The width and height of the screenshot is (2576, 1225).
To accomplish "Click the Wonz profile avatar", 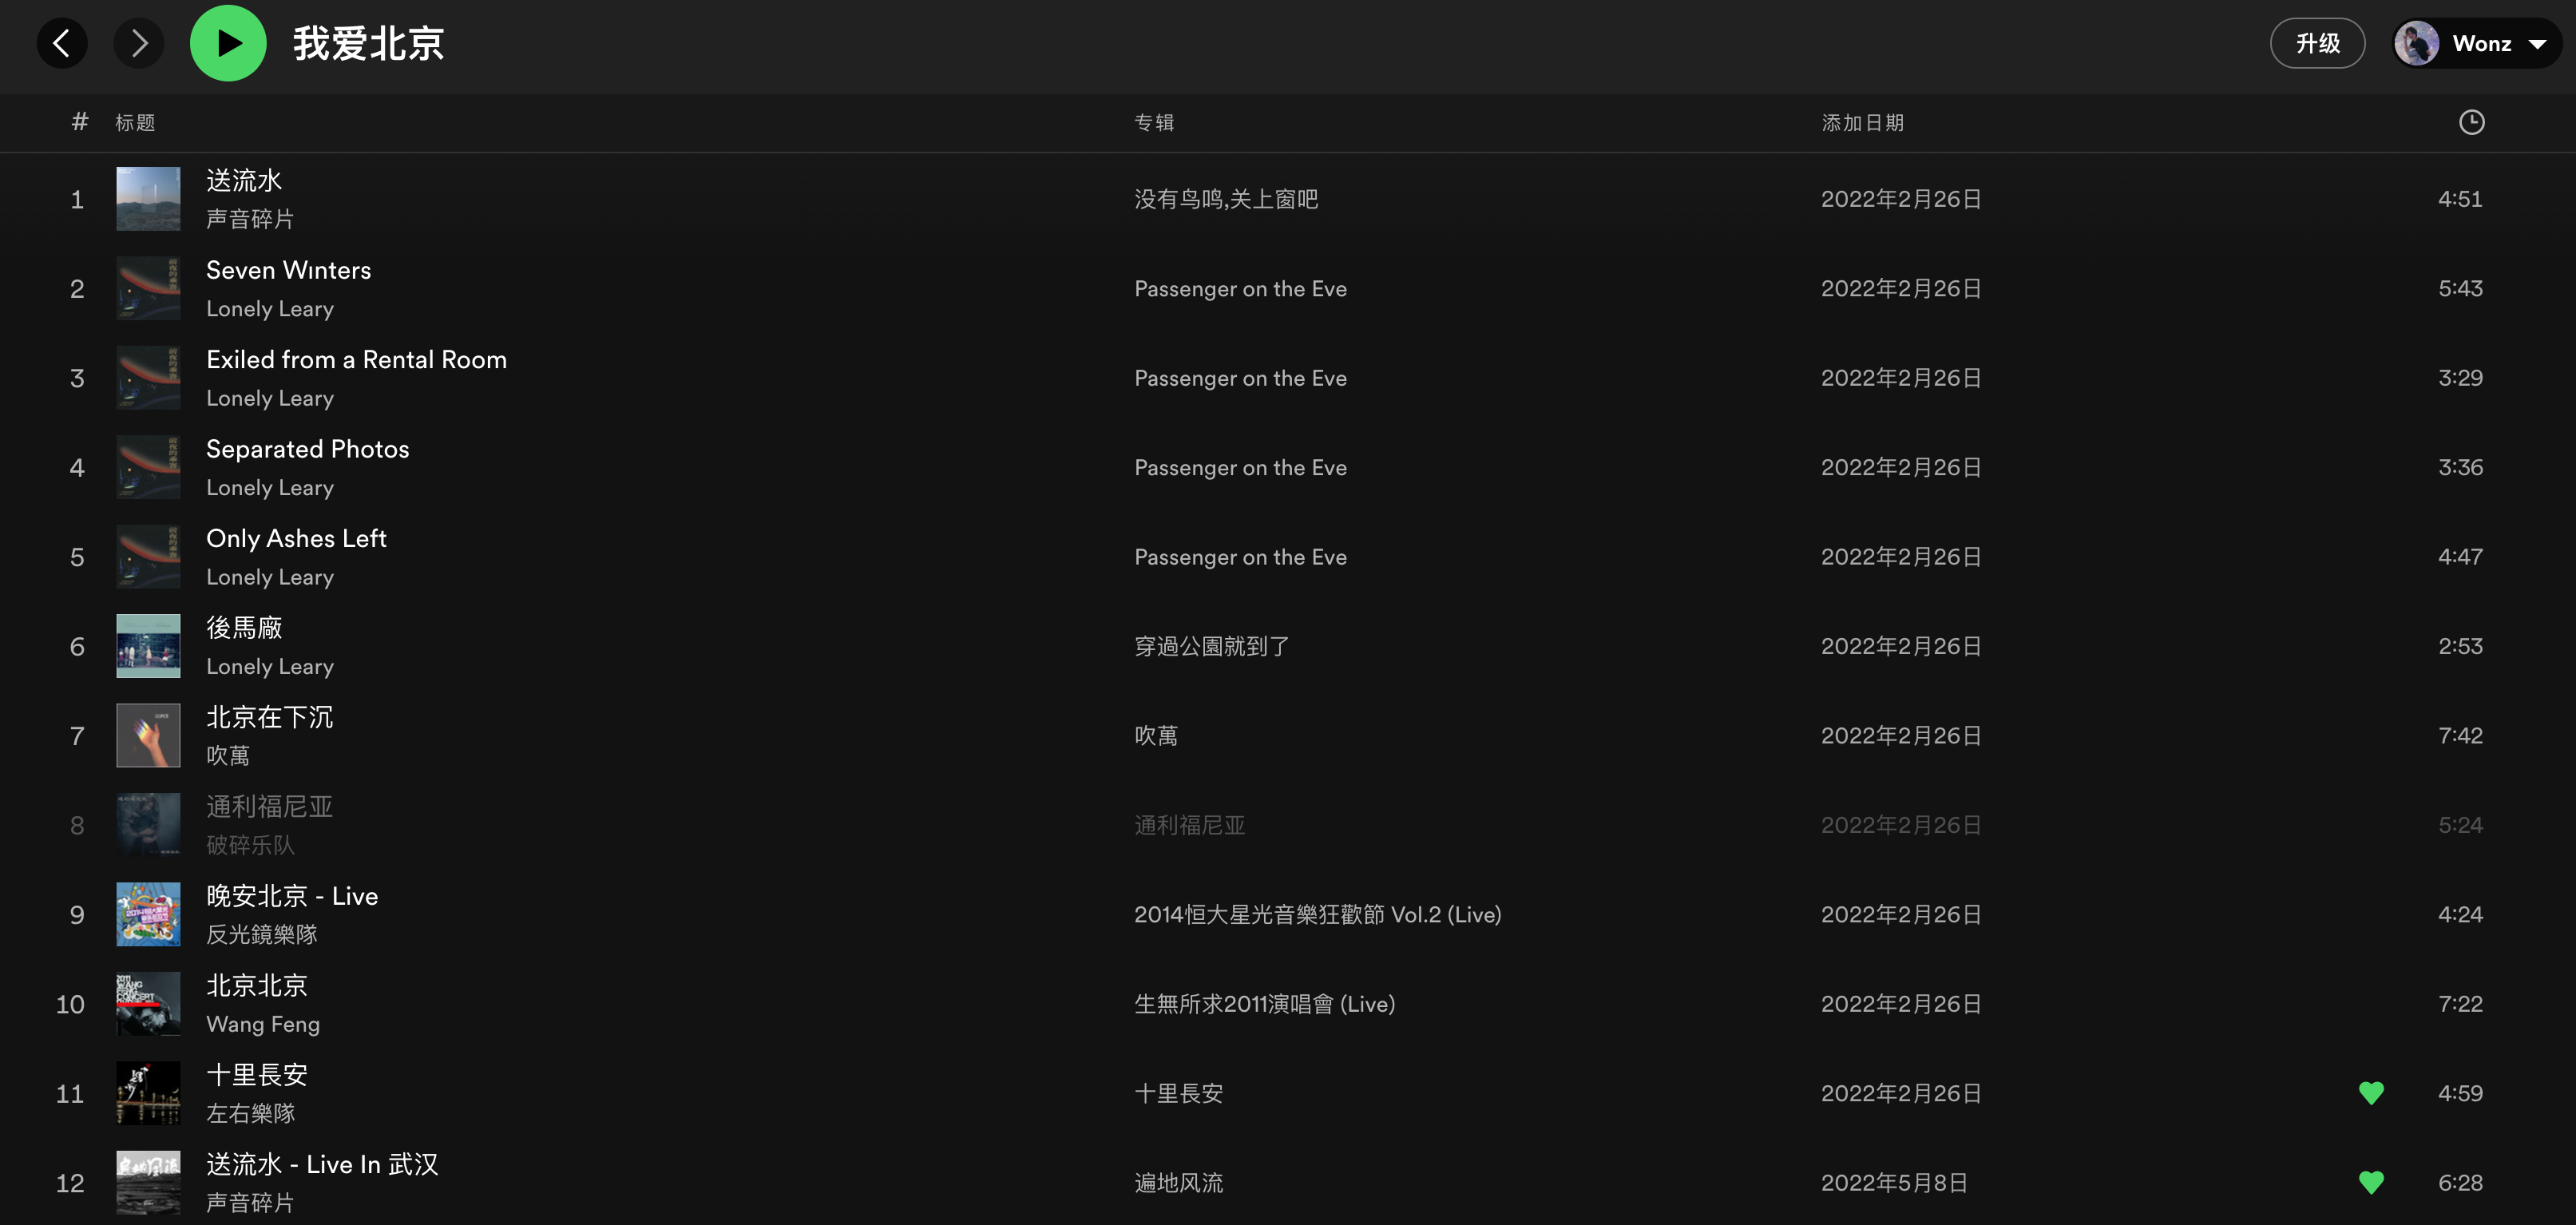I will [x=2416, y=43].
